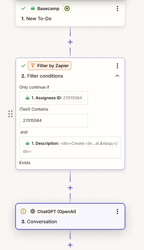Open the step titled 3. Conversation
This screenshot has width=144, height=250.
(x=39, y=222)
